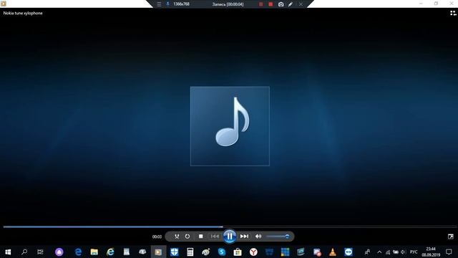Open TeamViewer from taskbar

coord(349,252)
